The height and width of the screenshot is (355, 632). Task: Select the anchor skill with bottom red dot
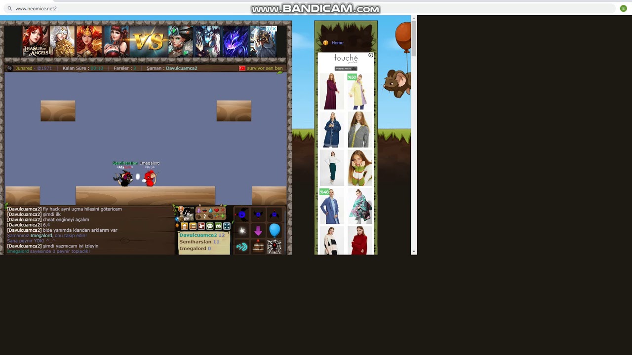click(258, 214)
